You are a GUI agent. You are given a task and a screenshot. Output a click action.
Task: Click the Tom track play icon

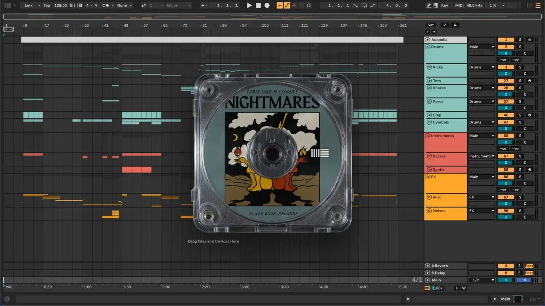click(x=430, y=81)
